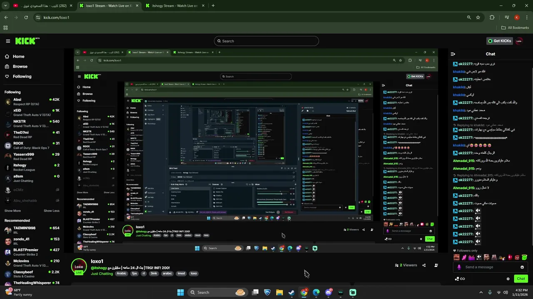533x299 pixels.
Task: Select the purple equalizer emote
Action: (471, 257)
